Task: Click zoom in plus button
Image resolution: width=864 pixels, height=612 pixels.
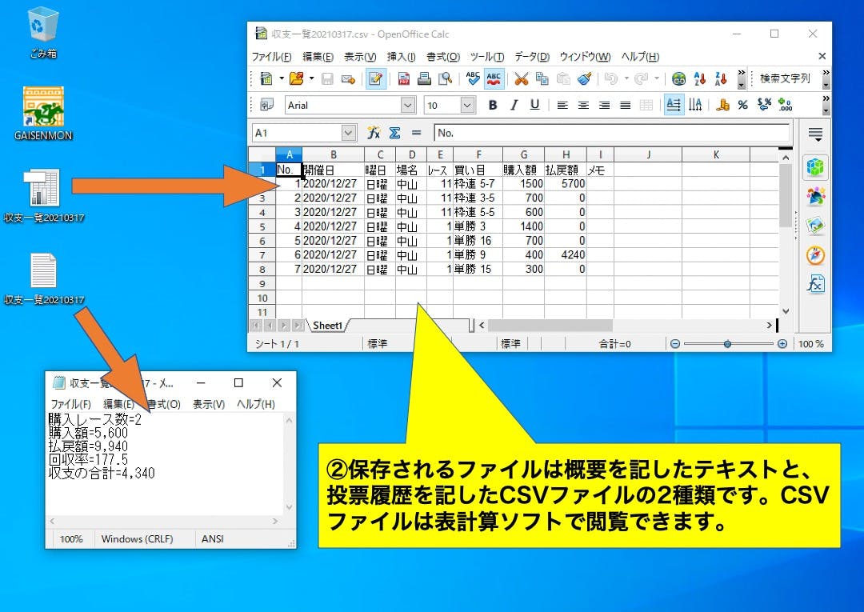Action: point(782,344)
